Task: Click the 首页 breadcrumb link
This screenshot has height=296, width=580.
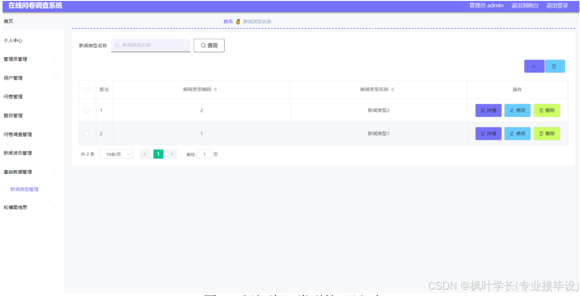Action: point(228,21)
